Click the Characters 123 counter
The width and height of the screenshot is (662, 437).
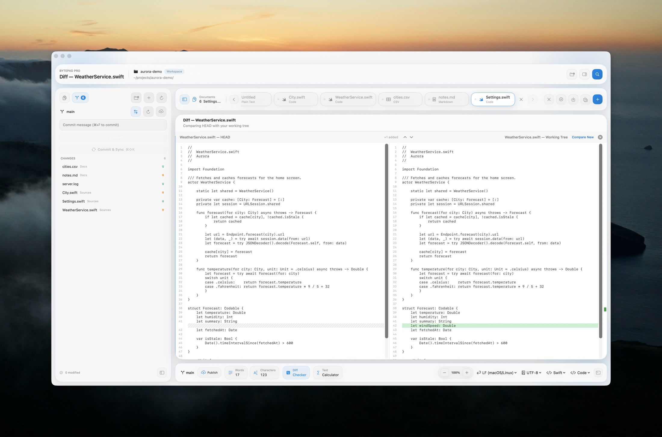[x=264, y=373]
